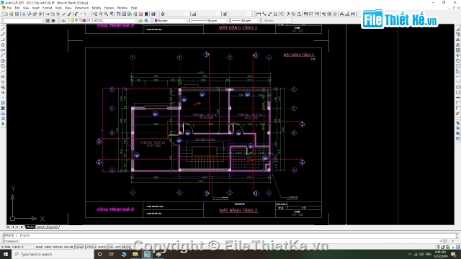This screenshot has height=259, width=461.
Task: Open the Layer Properties Manager icon
Action: 63,21
